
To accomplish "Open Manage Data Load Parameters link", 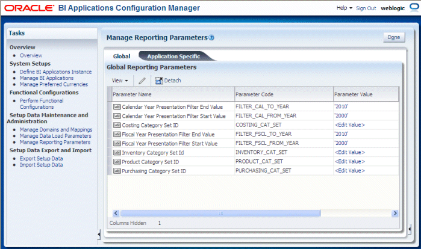I will pyautogui.click(x=55, y=136).
